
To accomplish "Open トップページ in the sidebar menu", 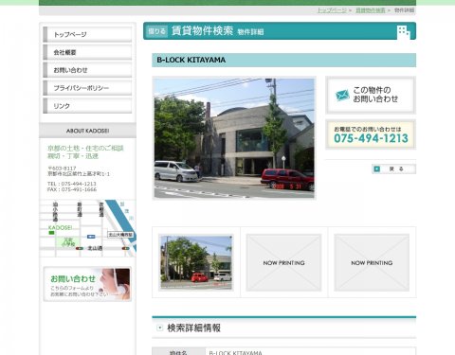I will click(x=87, y=34).
